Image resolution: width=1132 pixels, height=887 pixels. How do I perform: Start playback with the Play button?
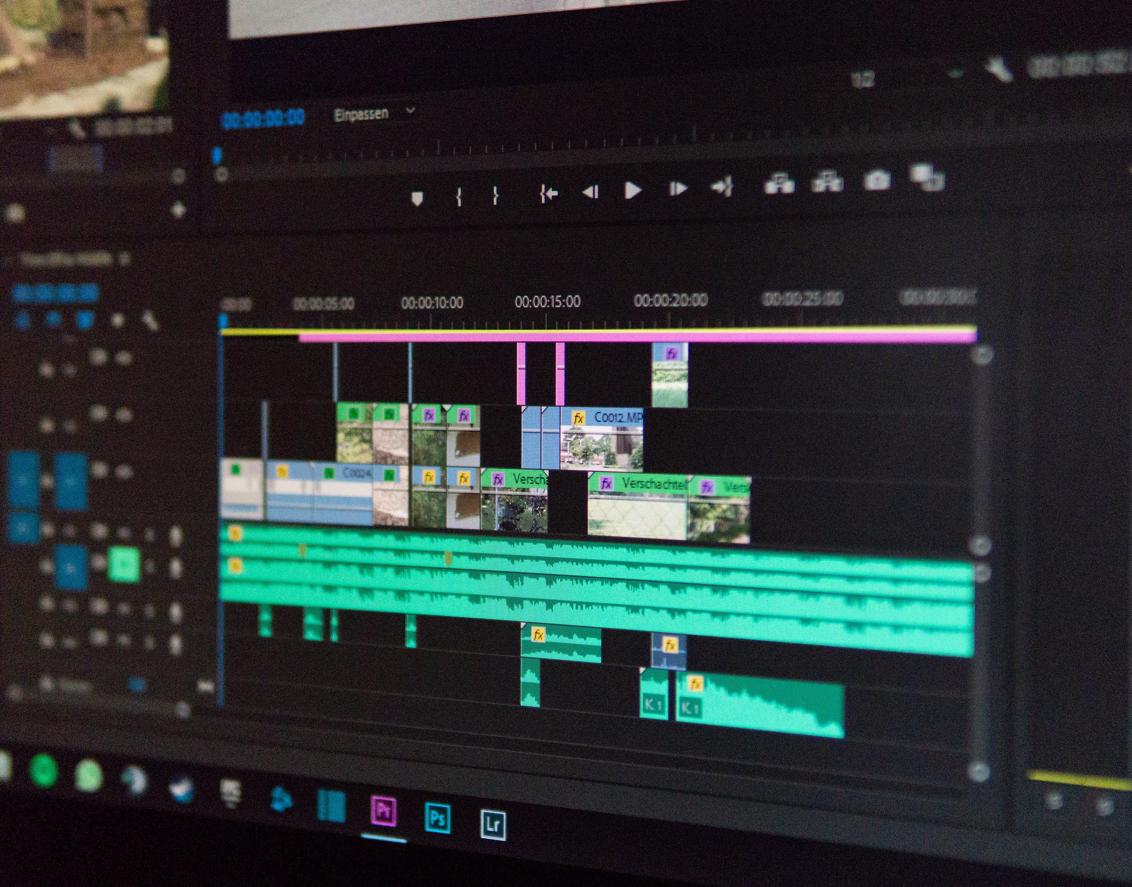point(632,191)
